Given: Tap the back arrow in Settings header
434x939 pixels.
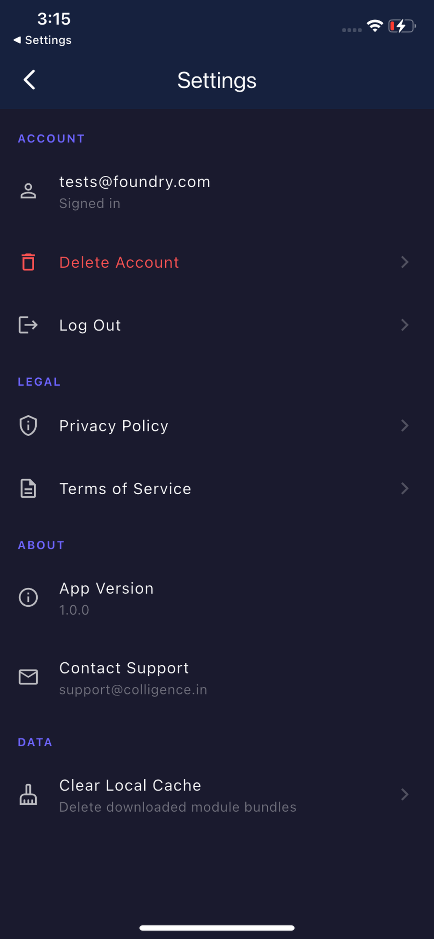Looking at the screenshot, I should 29,80.
